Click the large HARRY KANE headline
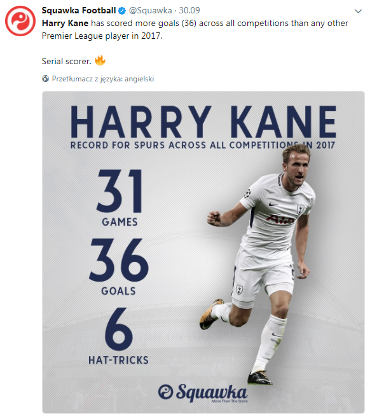Screen dimensions: 370x417 (x=203, y=121)
